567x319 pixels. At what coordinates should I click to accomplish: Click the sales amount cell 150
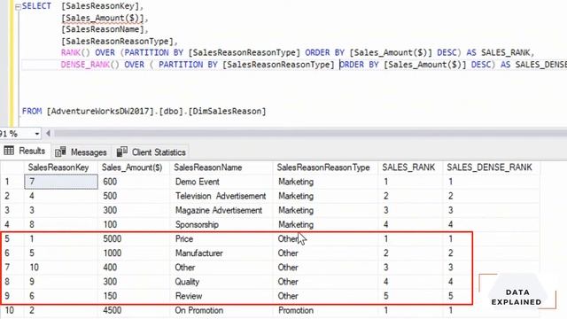pyautogui.click(x=134, y=296)
